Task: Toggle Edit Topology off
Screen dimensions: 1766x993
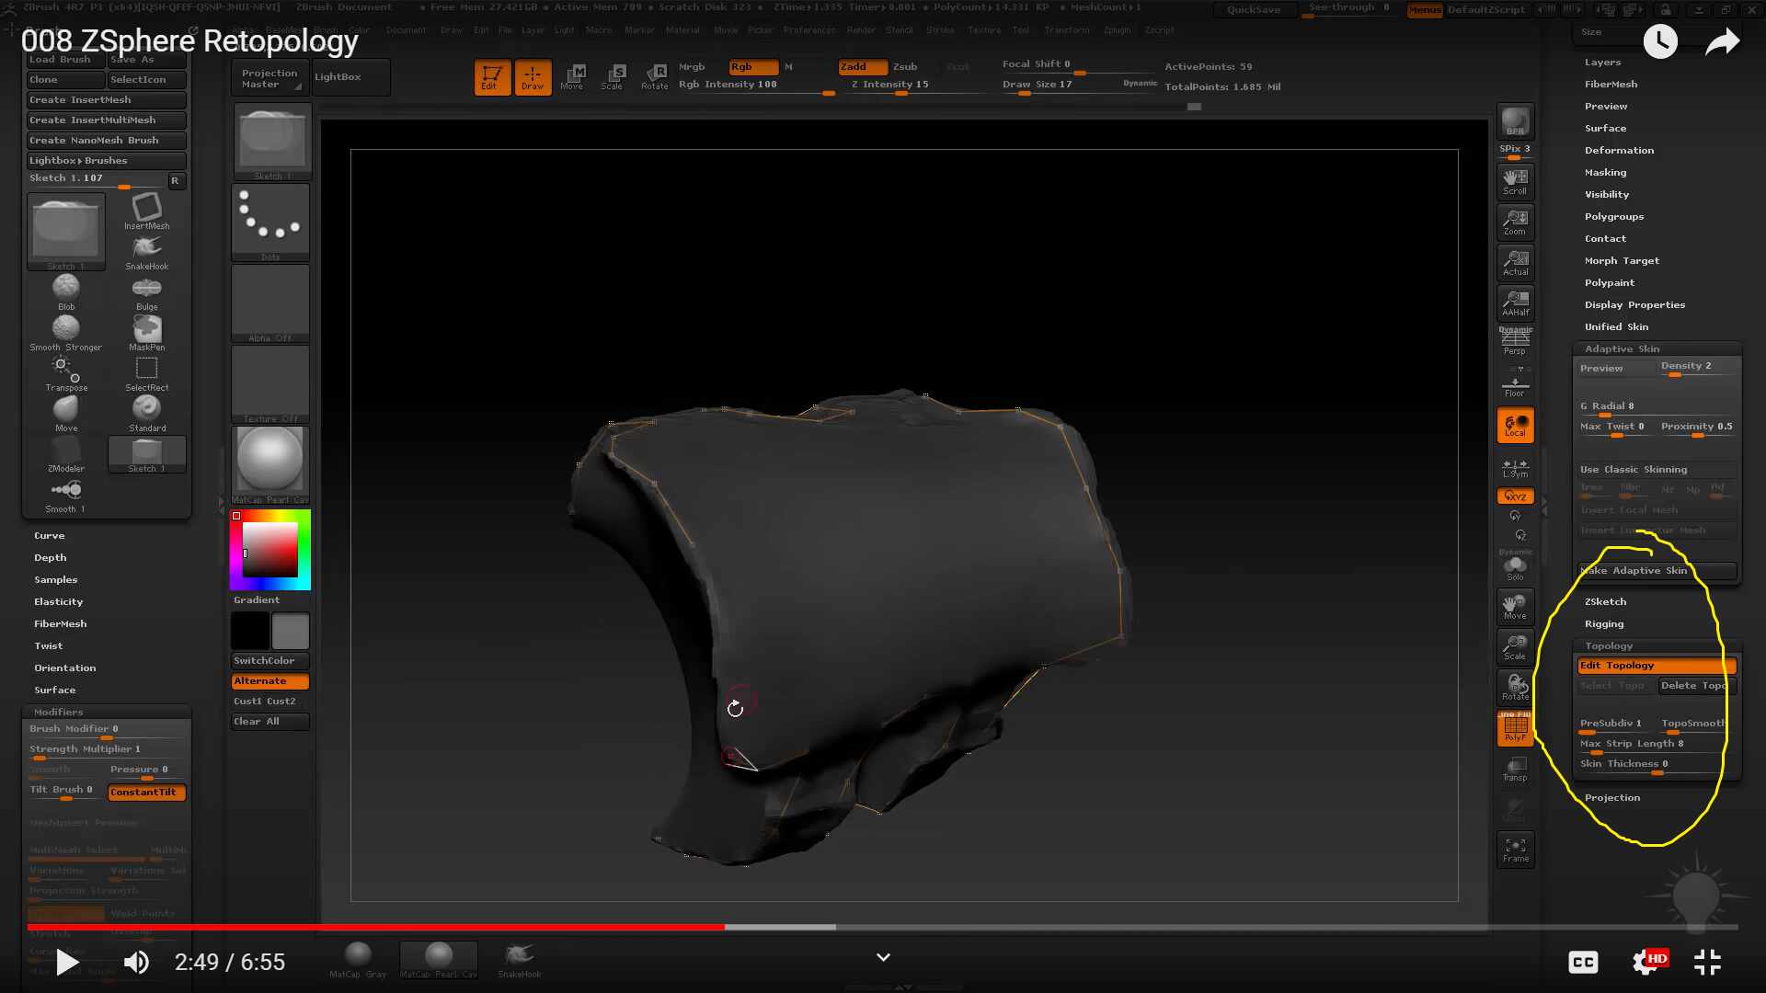Action: (1656, 666)
